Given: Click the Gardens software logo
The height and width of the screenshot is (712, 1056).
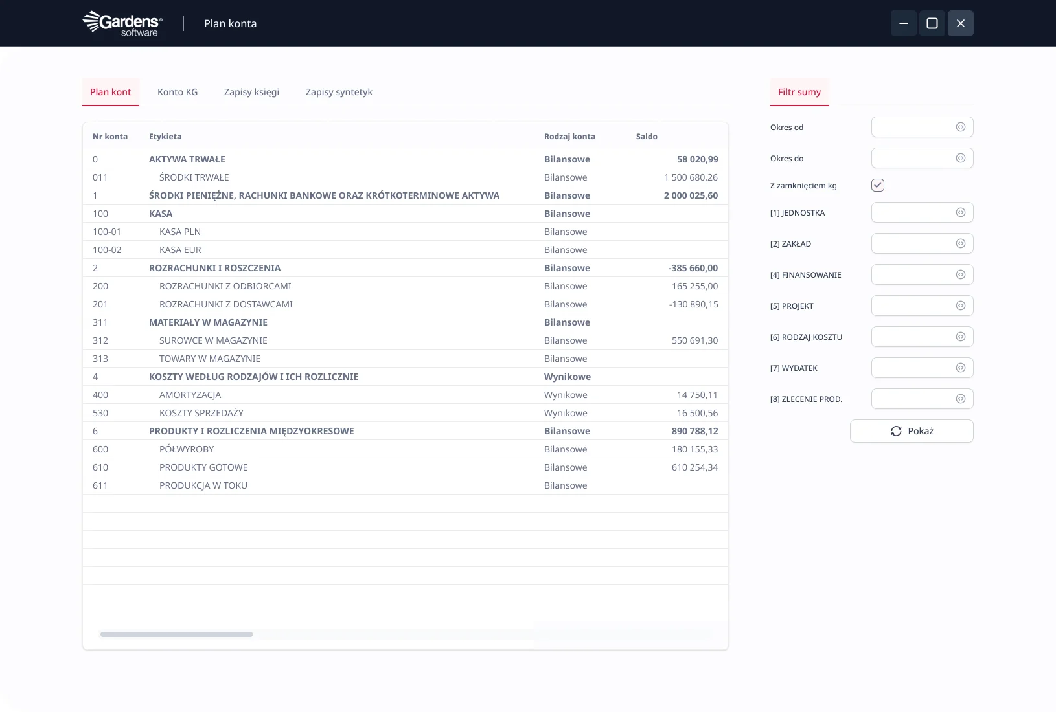Looking at the screenshot, I should coord(122,23).
